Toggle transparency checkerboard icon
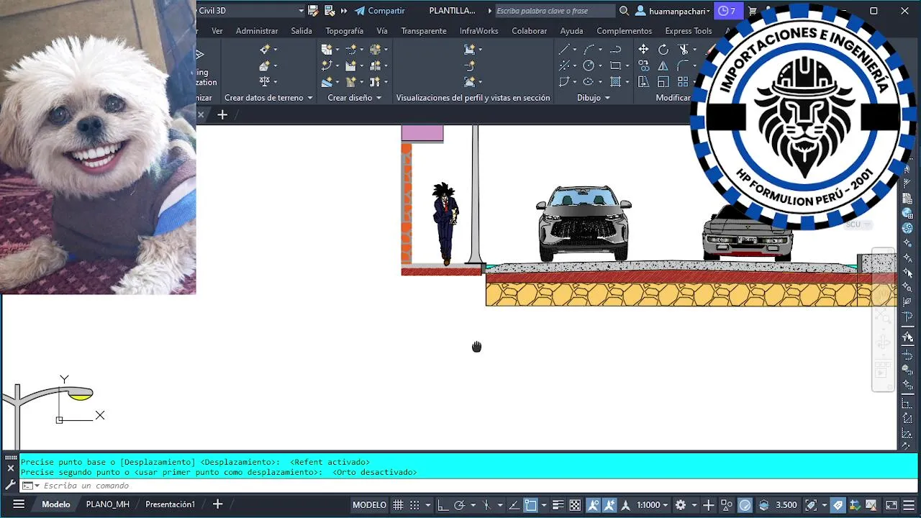The image size is (921, 518). click(x=575, y=505)
